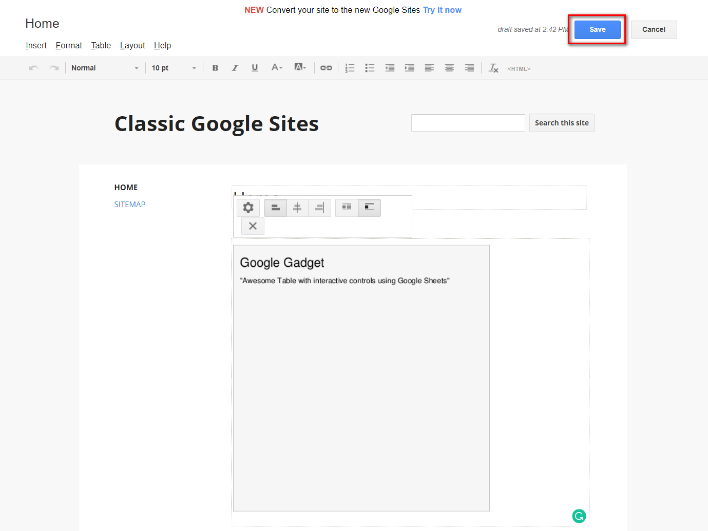Align text left
The image size is (708, 531).
click(429, 68)
